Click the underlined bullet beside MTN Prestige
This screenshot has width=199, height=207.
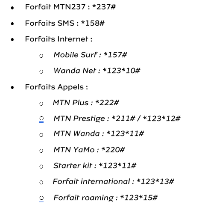(x=41, y=119)
